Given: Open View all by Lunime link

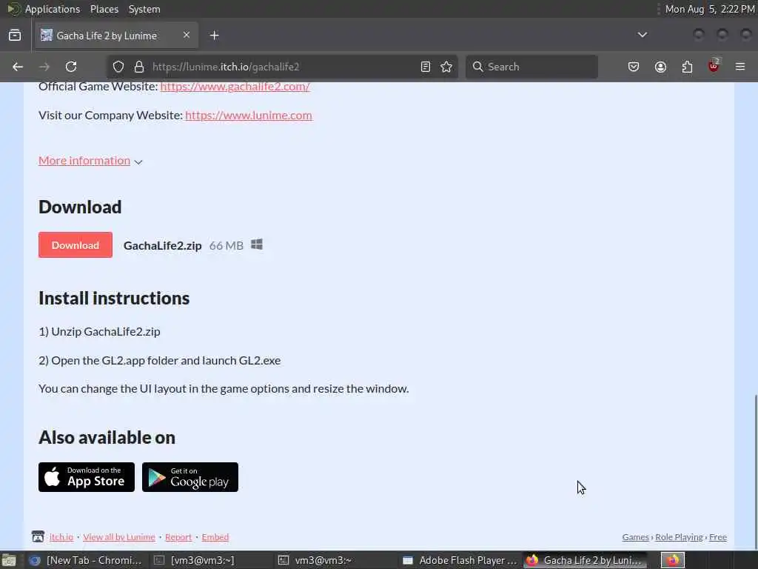Looking at the screenshot, I should [x=119, y=537].
